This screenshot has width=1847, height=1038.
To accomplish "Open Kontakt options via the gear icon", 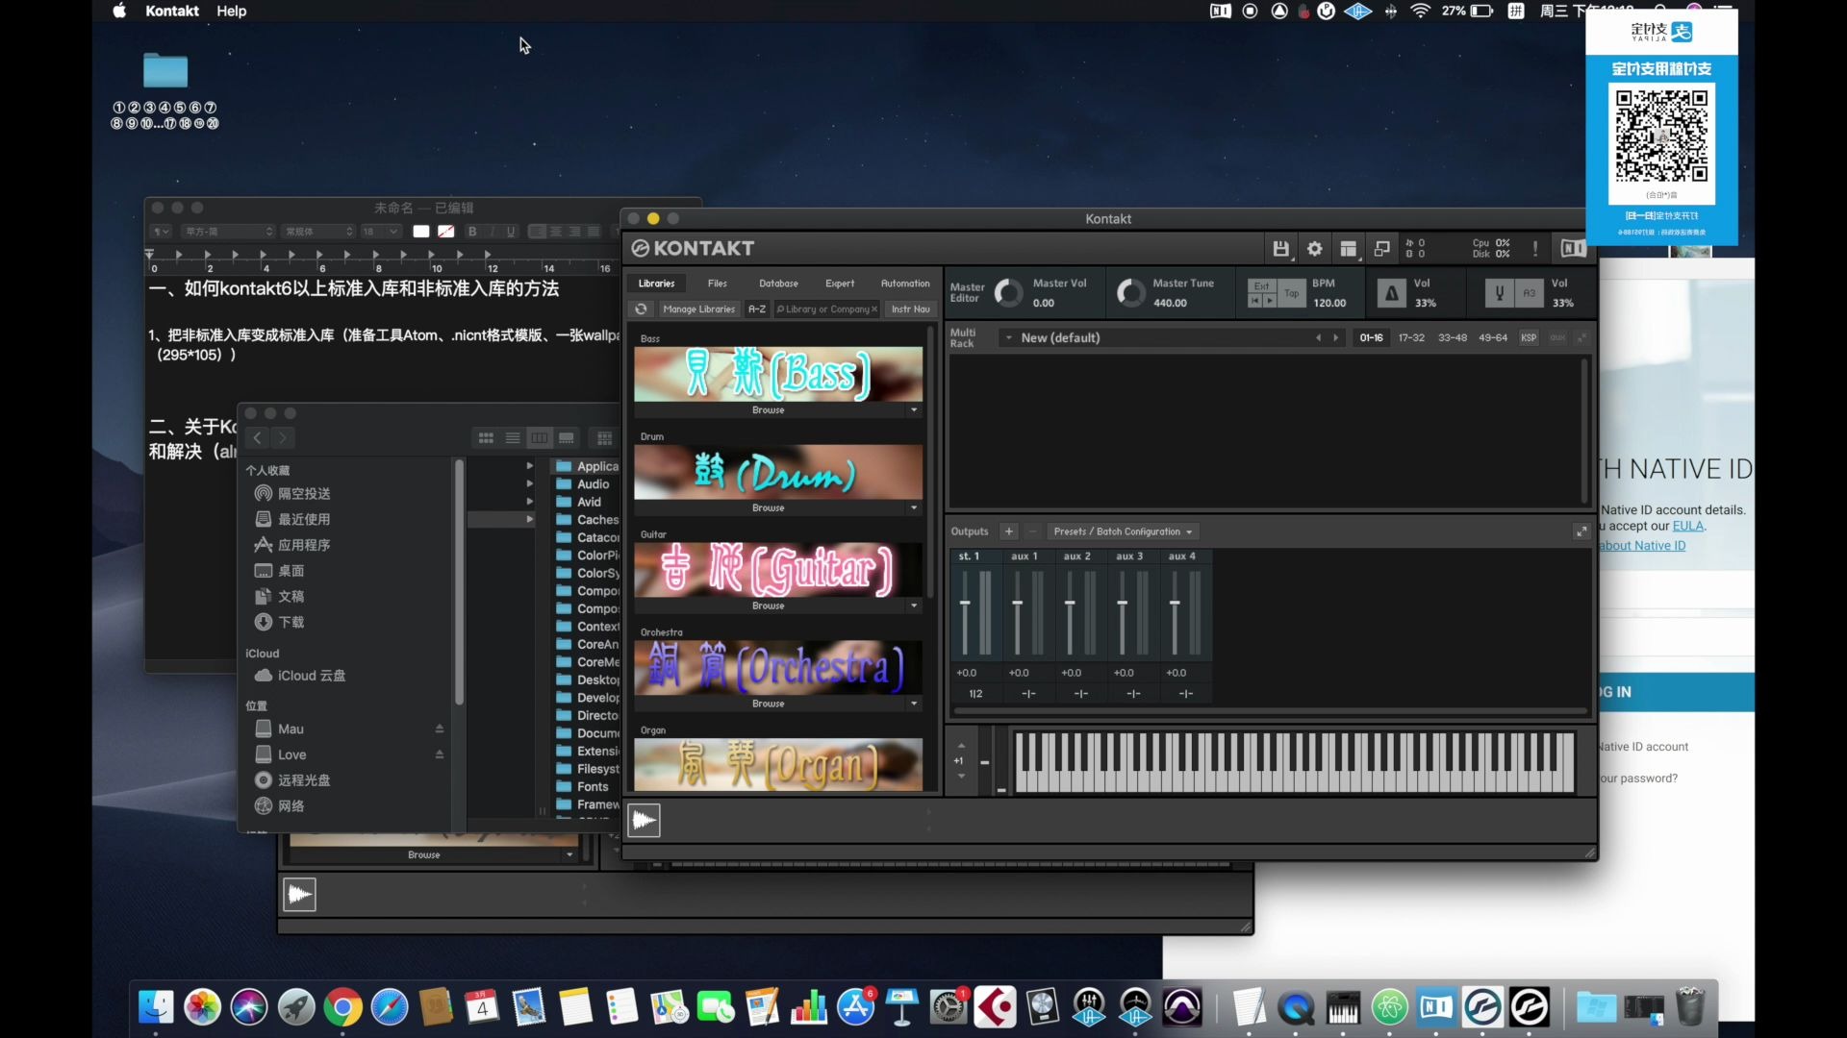I will 1314,248.
